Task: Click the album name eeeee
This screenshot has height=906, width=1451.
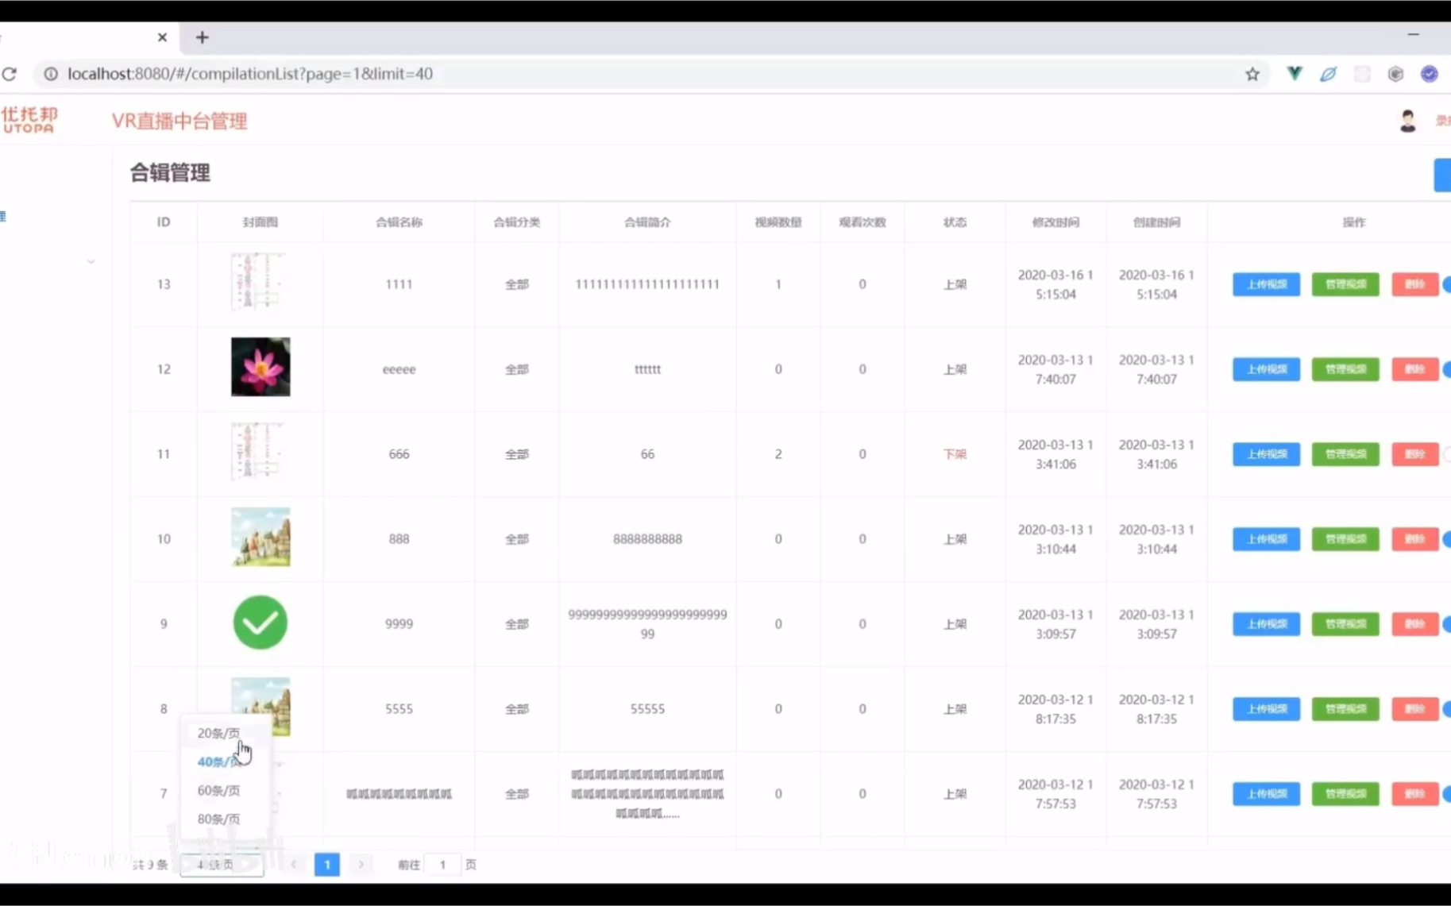Action: (399, 369)
